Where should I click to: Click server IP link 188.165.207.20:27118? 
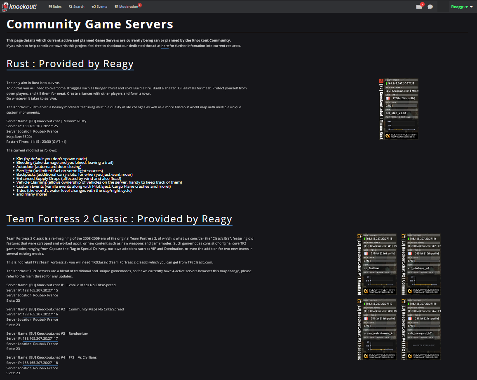click(40, 363)
